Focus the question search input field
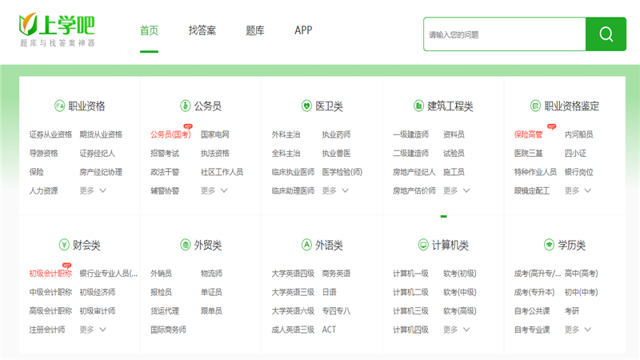 coord(505,34)
